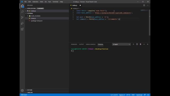The width and height of the screenshot is (170, 96).
Task: Change language mode via JavaScript status item
Action: click(x=139, y=95)
